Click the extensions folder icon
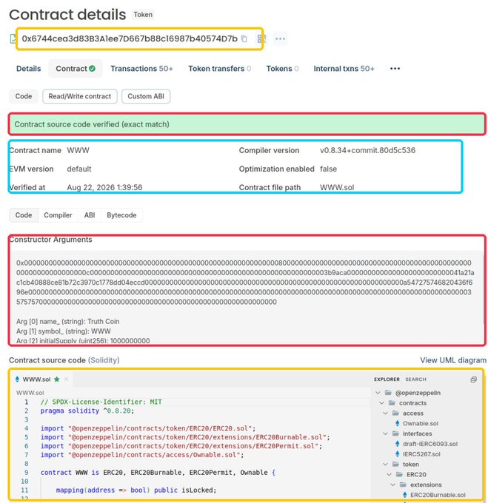 403,485
